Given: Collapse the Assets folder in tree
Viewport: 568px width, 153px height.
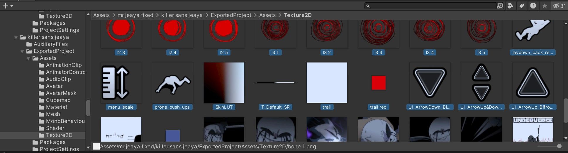Looking at the screenshot, I should (28, 58).
